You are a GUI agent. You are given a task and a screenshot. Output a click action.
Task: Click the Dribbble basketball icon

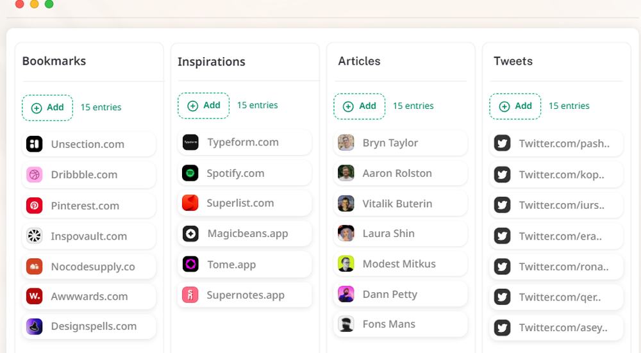pyautogui.click(x=34, y=174)
